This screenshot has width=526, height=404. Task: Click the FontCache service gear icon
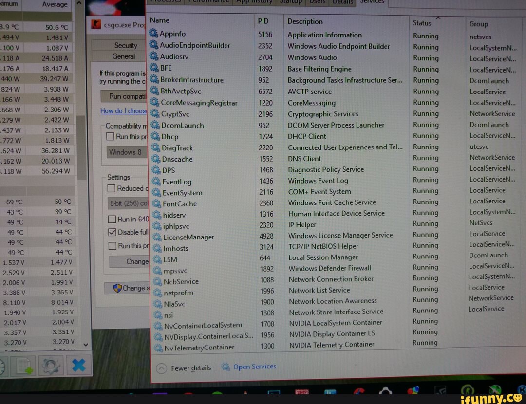tap(157, 203)
